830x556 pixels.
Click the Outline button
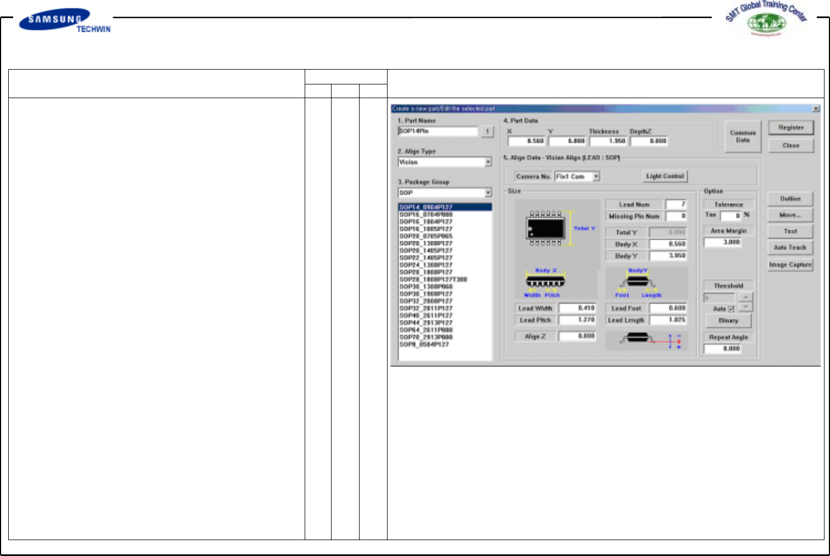pos(790,199)
